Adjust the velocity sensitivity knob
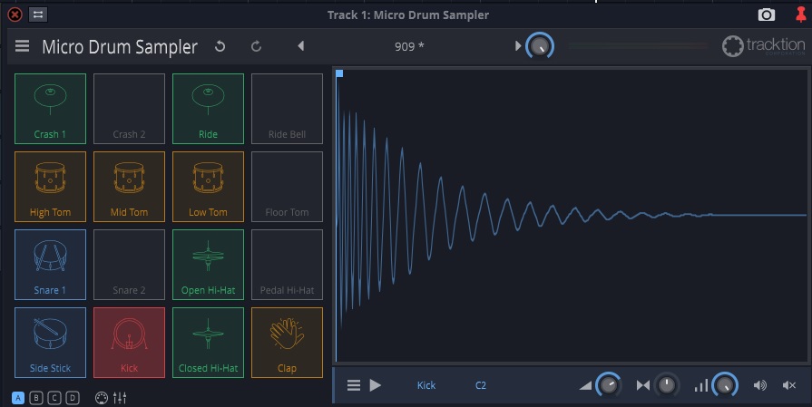This screenshot has height=407, width=812. [x=725, y=385]
